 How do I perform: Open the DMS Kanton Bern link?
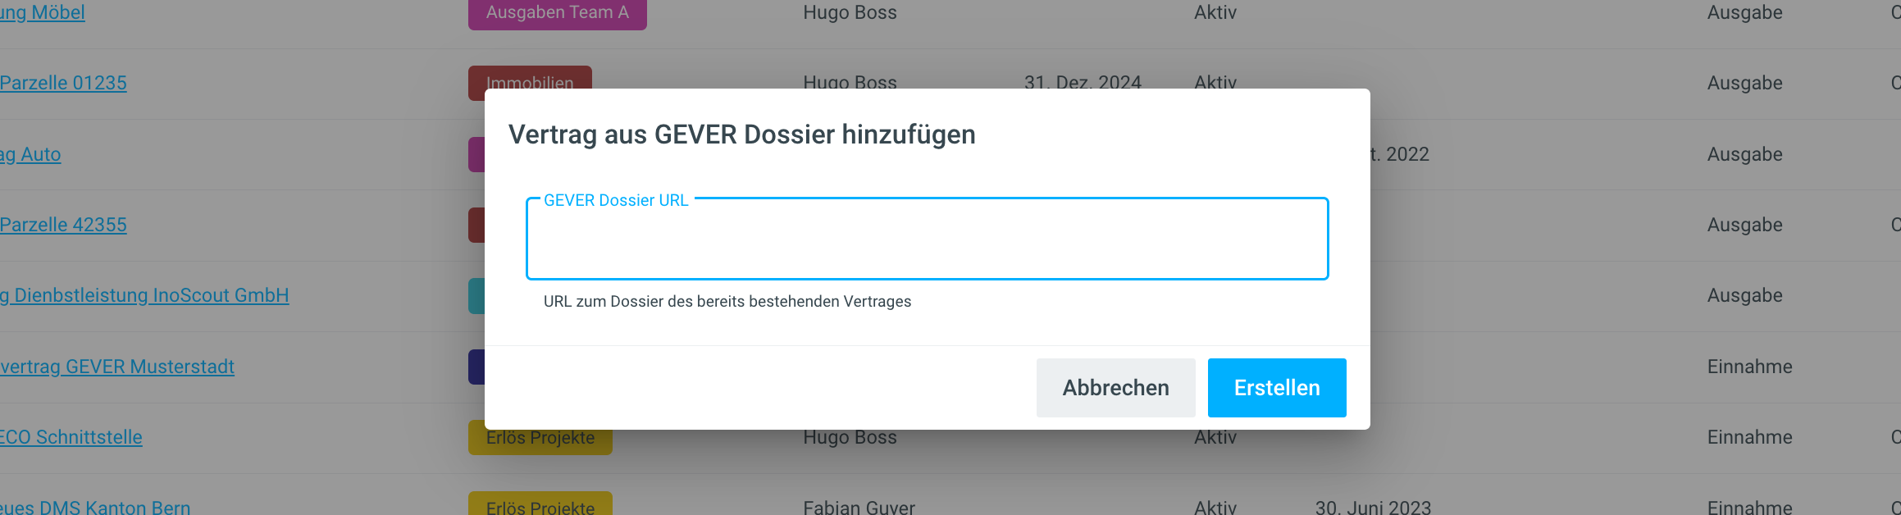(x=95, y=507)
